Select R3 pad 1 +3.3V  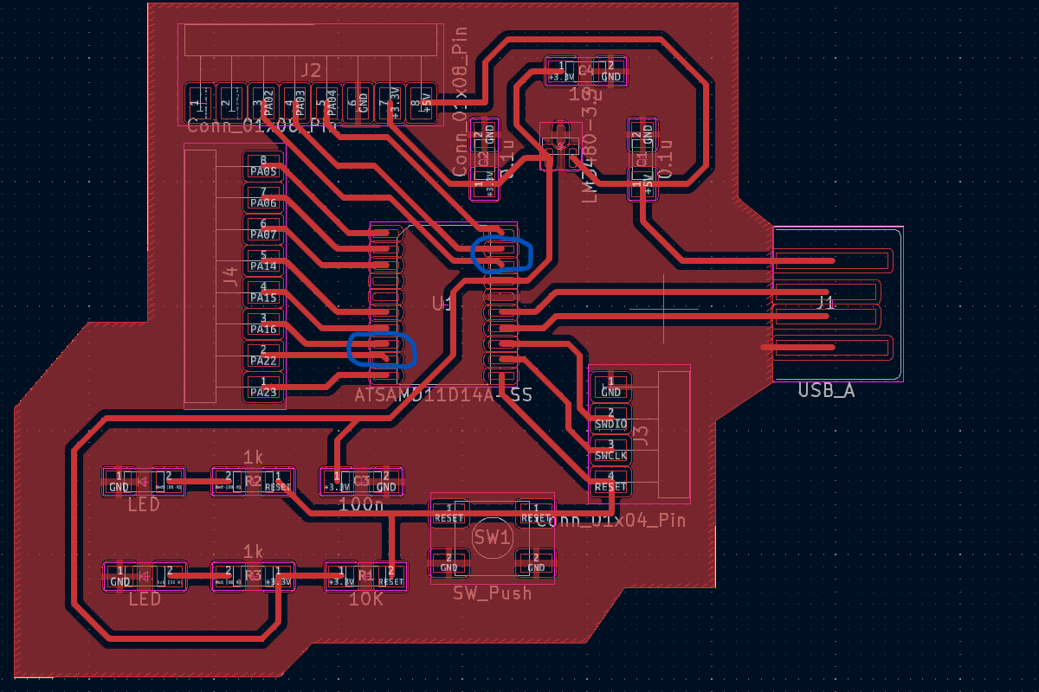278,576
